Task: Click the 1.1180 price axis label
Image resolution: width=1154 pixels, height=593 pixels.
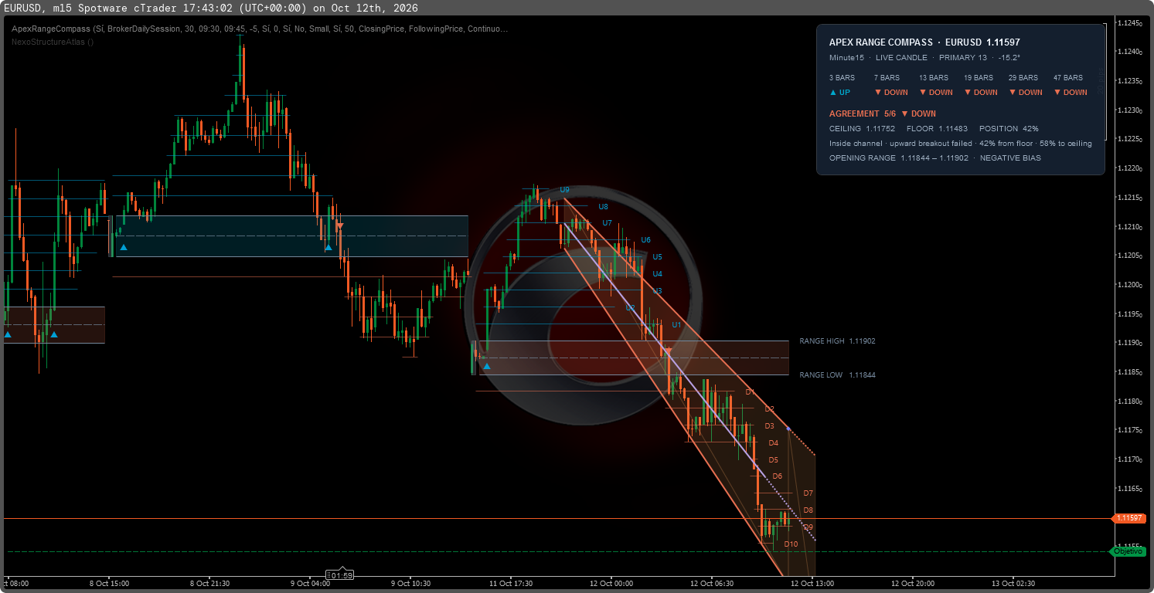Action: [1129, 402]
